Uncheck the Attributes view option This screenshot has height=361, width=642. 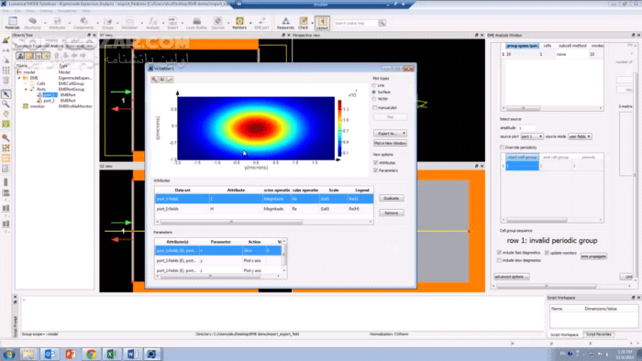point(375,163)
